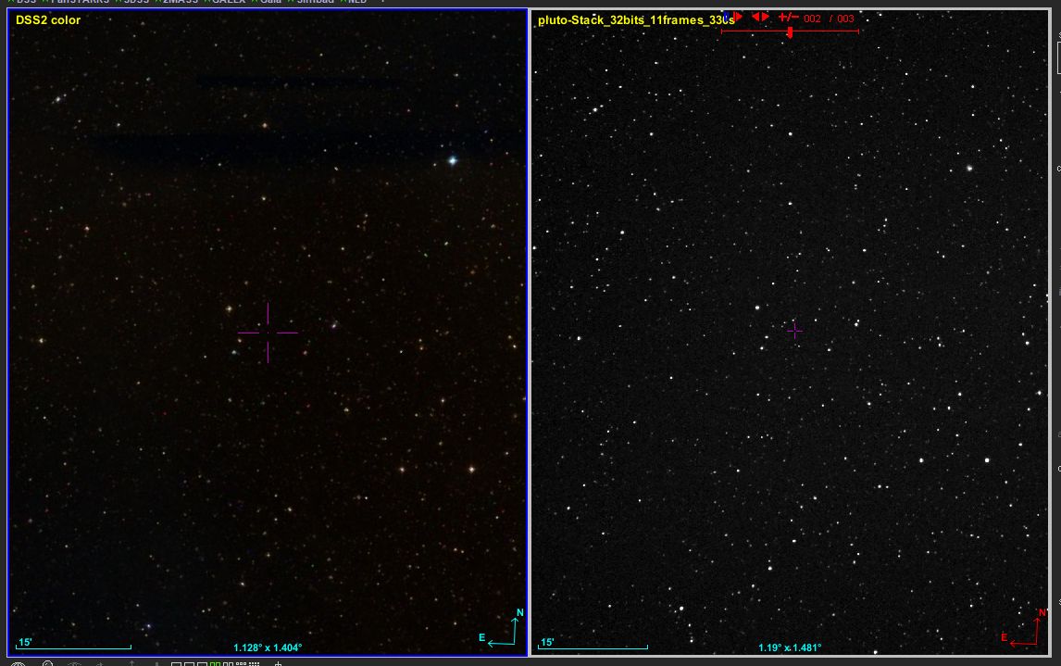Click the red N-E compass in pluto view
The width and height of the screenshot is (1061, 666).
1028,628
